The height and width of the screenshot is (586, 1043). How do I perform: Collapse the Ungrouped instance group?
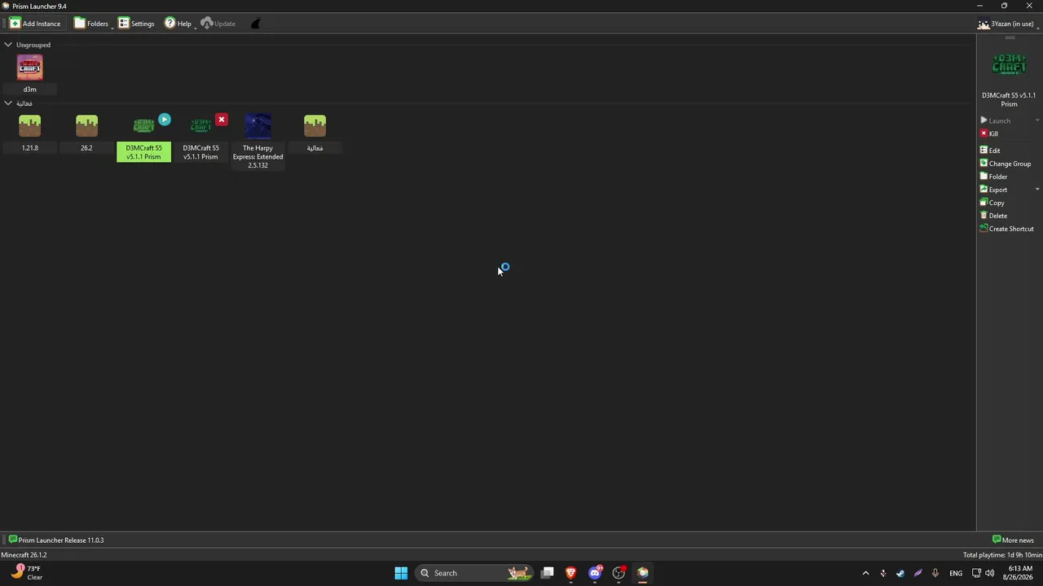click(8, 45)
